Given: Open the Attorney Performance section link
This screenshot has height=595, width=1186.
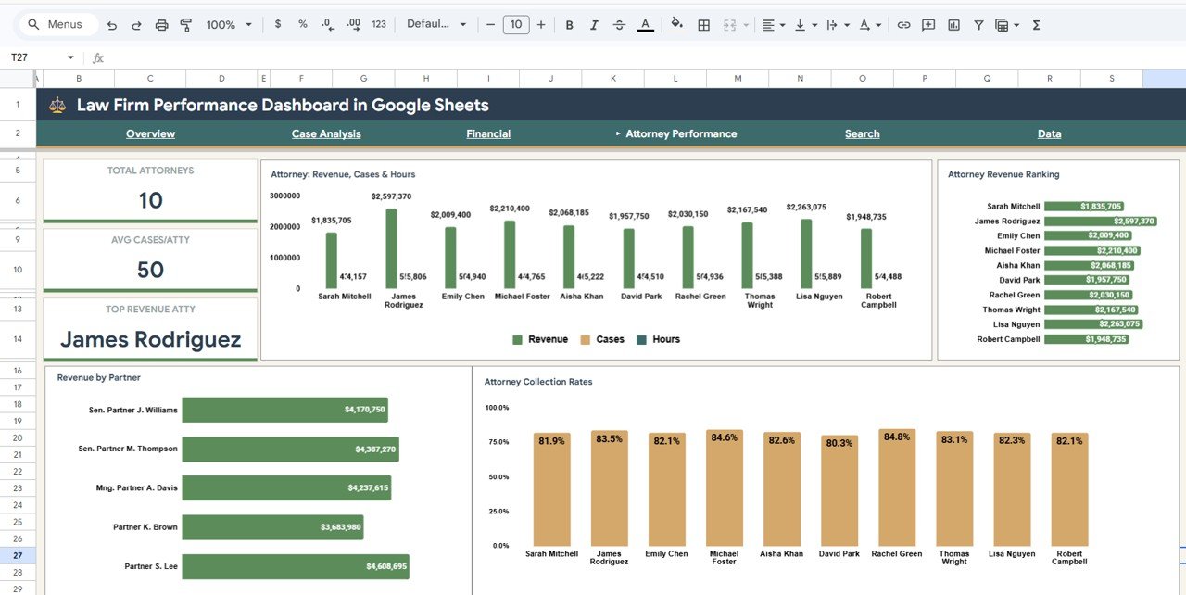Looking at the screenshot, I should pos(681,133).
